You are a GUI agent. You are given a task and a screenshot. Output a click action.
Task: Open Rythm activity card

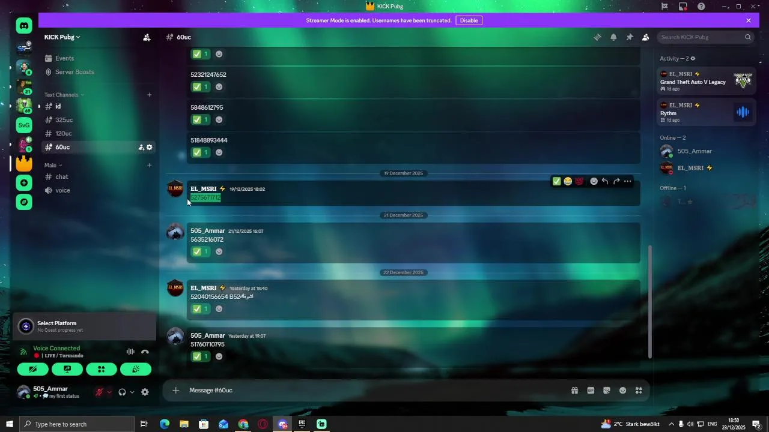(706, 112)
